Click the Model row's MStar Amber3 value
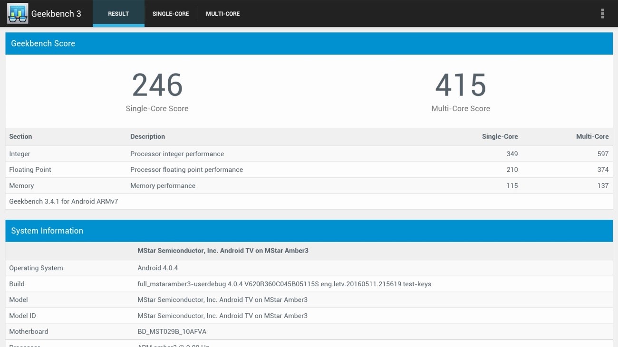 222,300
